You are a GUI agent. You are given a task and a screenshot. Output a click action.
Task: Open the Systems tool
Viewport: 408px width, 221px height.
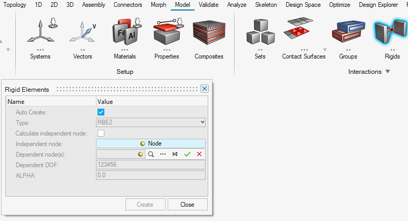pyautogui.click(x=41, y=38)
